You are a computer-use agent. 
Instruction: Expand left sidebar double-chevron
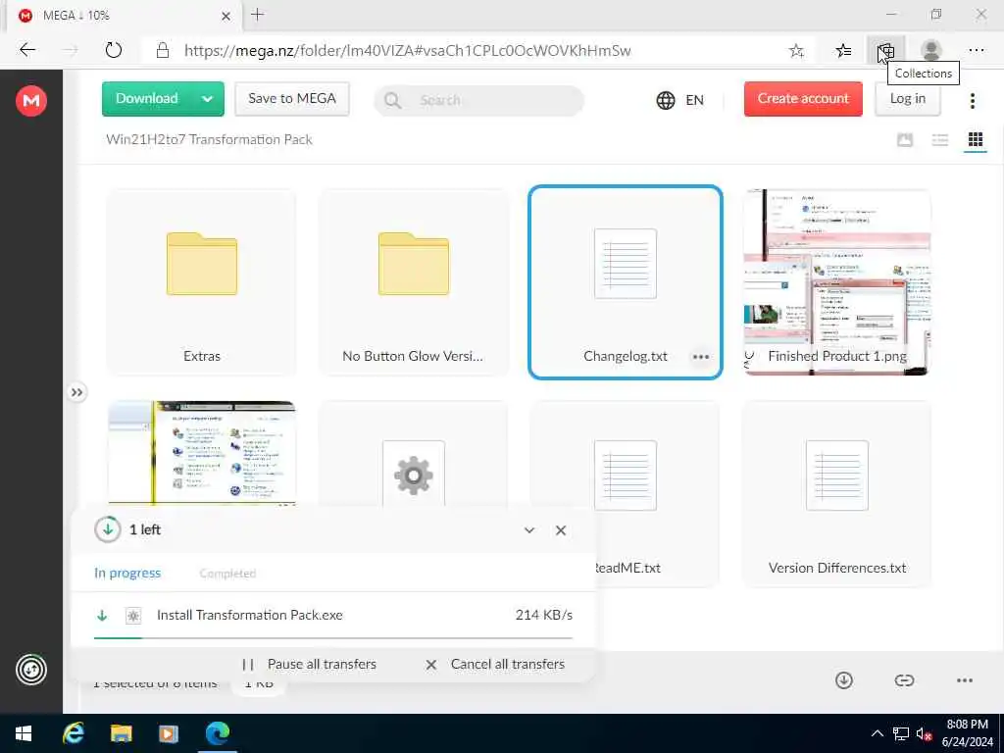[76, 392]
